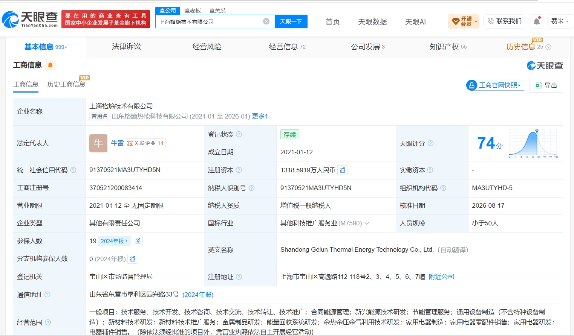Switch to 历史工商信息 sub-tab
Screen dimensions: 574x336
coord(66,84)
